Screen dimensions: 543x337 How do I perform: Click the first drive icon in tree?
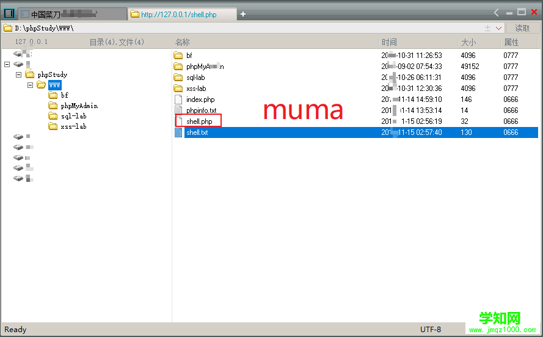18,54
